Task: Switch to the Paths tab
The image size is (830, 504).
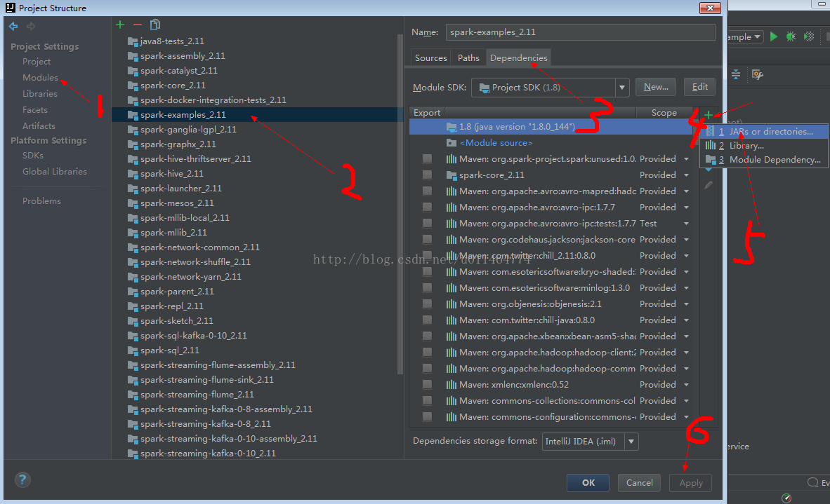Action: 468,57
